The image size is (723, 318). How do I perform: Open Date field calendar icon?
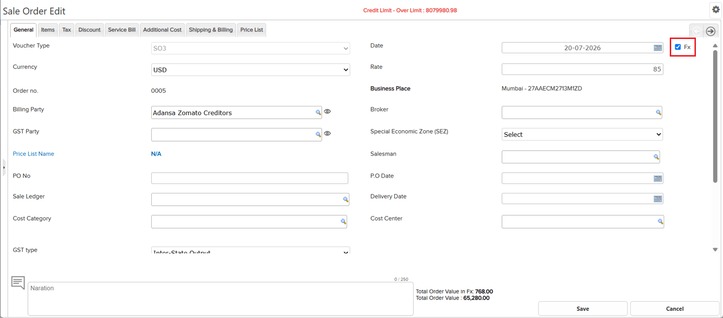tap(658, 48)
